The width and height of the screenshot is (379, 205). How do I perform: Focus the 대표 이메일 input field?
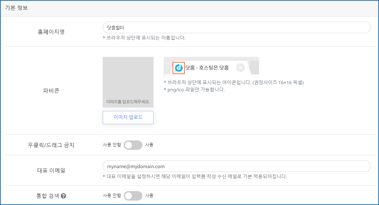[x=236, y=166]
